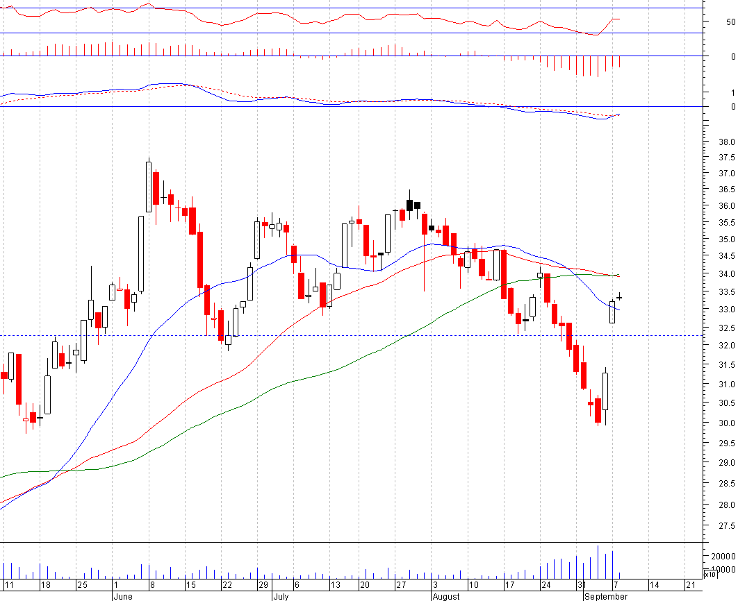This screenshot has height=601, width=738.
Task: Select the 21 date label on time axis
Action: [691, 585]
